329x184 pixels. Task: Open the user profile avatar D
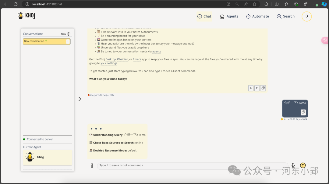[306, 16]
